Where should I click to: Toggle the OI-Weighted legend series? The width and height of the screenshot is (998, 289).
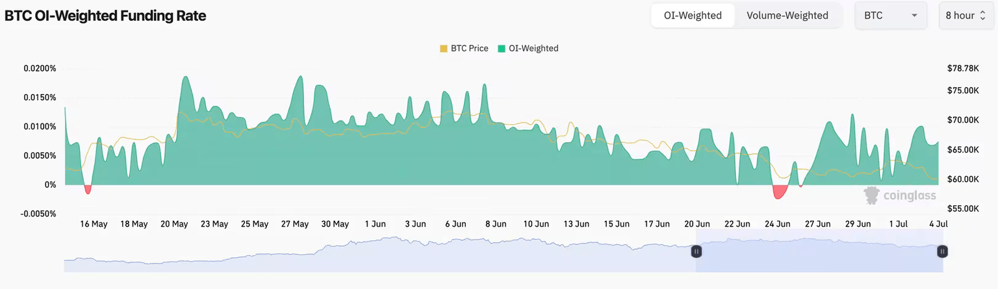533,48
